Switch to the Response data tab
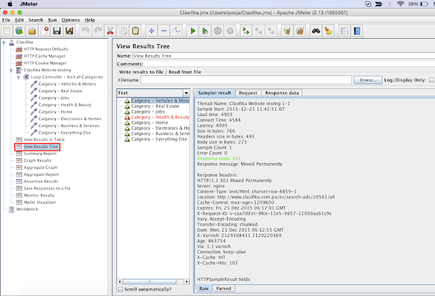Screen dimensions: 435x296 (x=282, y=92)
